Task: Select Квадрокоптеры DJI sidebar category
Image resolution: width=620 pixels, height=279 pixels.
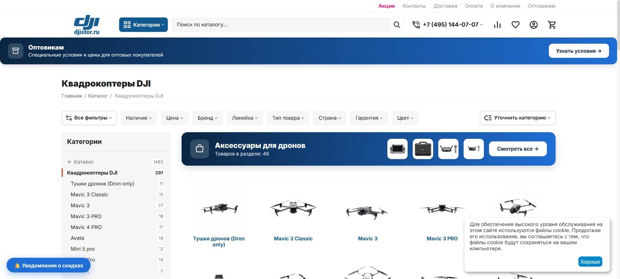Action: 92,173
